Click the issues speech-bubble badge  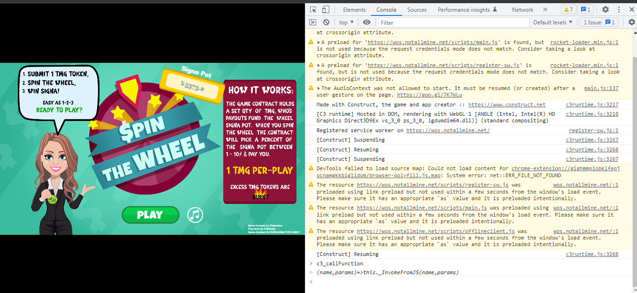point(584,8)
